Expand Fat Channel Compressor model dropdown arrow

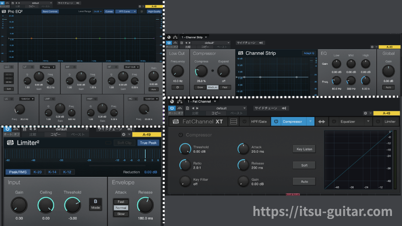310,122
